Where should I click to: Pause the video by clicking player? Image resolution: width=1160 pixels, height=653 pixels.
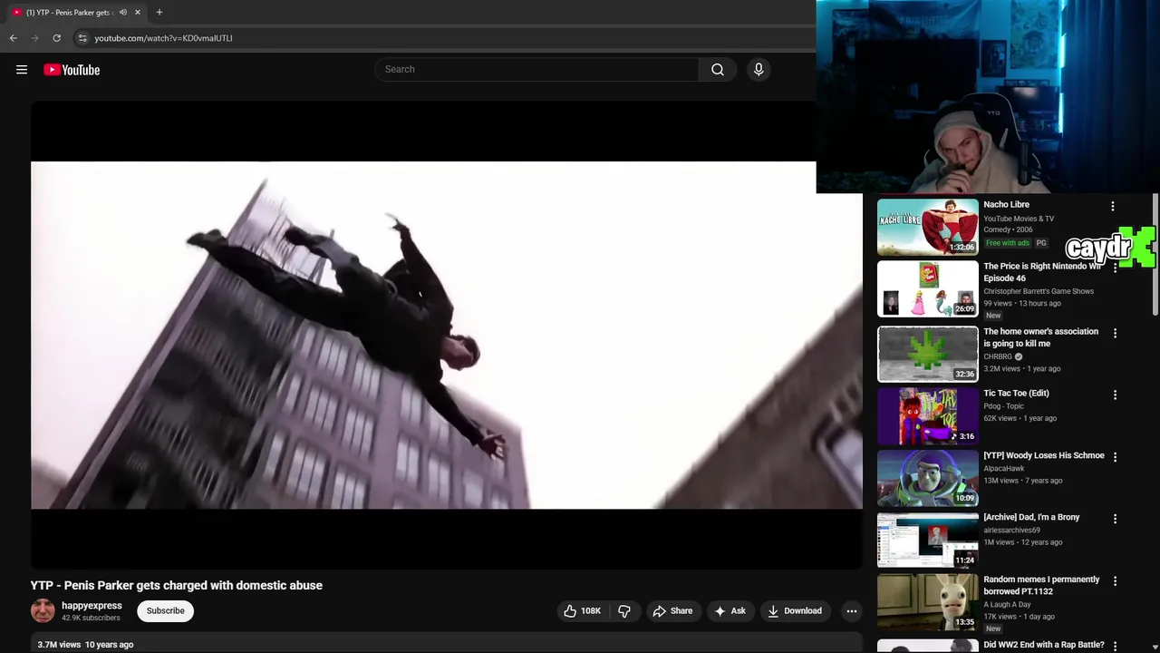(x=447, y=335)
